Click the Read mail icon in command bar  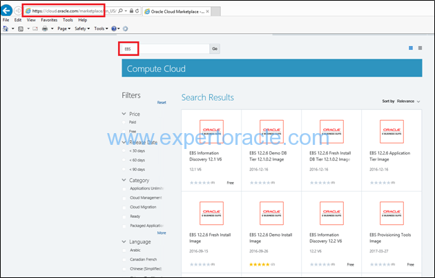(x=35, y=28)
